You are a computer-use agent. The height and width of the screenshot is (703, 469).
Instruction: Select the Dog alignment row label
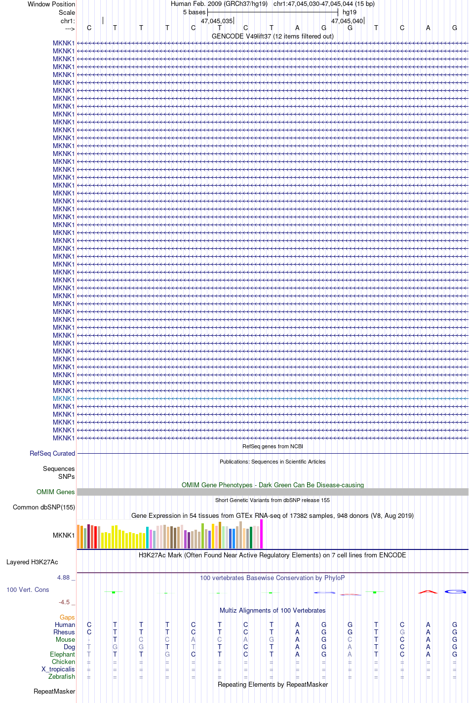pos(69,647)
